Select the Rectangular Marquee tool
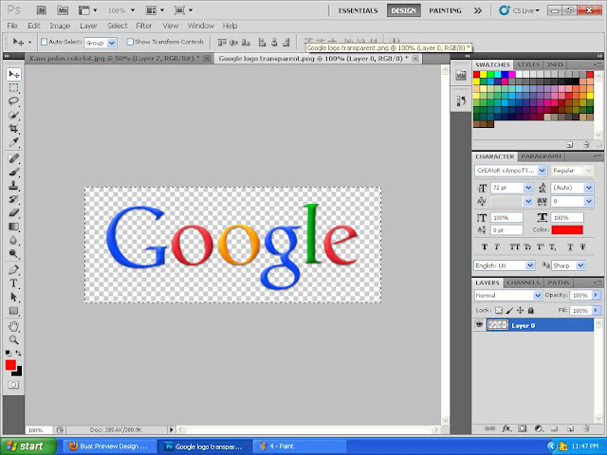This screenshot has height=455, width=607. (13, 88)
